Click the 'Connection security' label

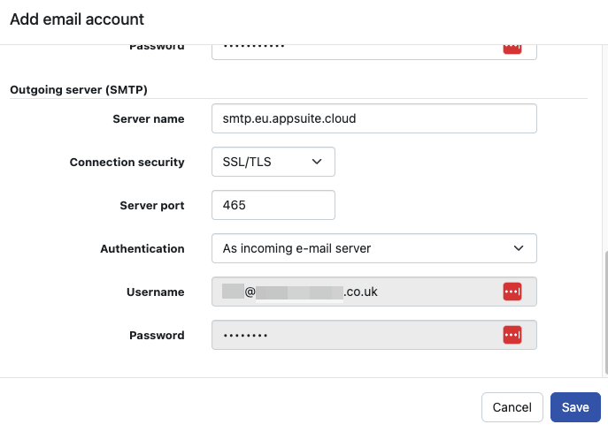(x=127, y=162)
